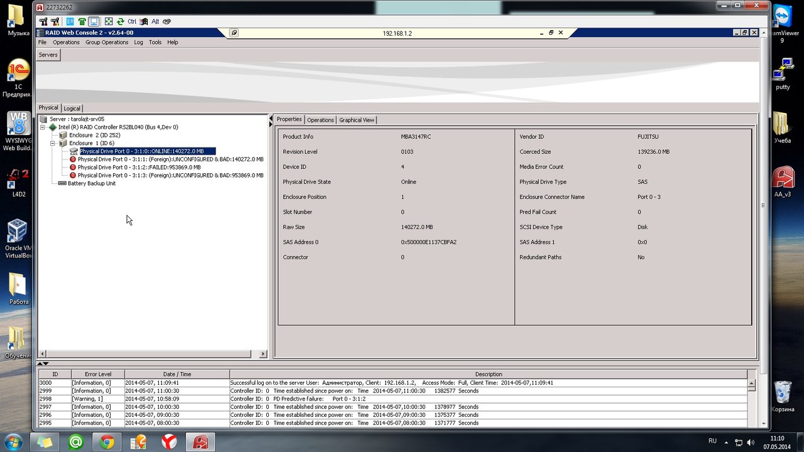Image resolution: width=804 pixels, height=452 pixels.
Task: Sort log by Date / Time column
Action: 177,374
